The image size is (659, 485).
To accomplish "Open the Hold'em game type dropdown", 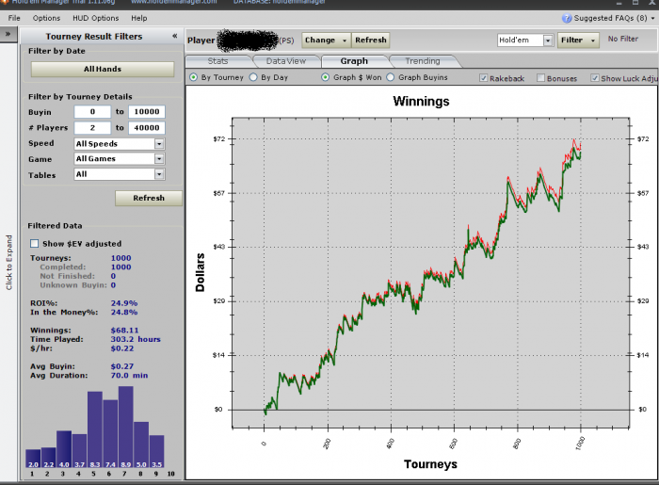I will click(x=523, y=40).
